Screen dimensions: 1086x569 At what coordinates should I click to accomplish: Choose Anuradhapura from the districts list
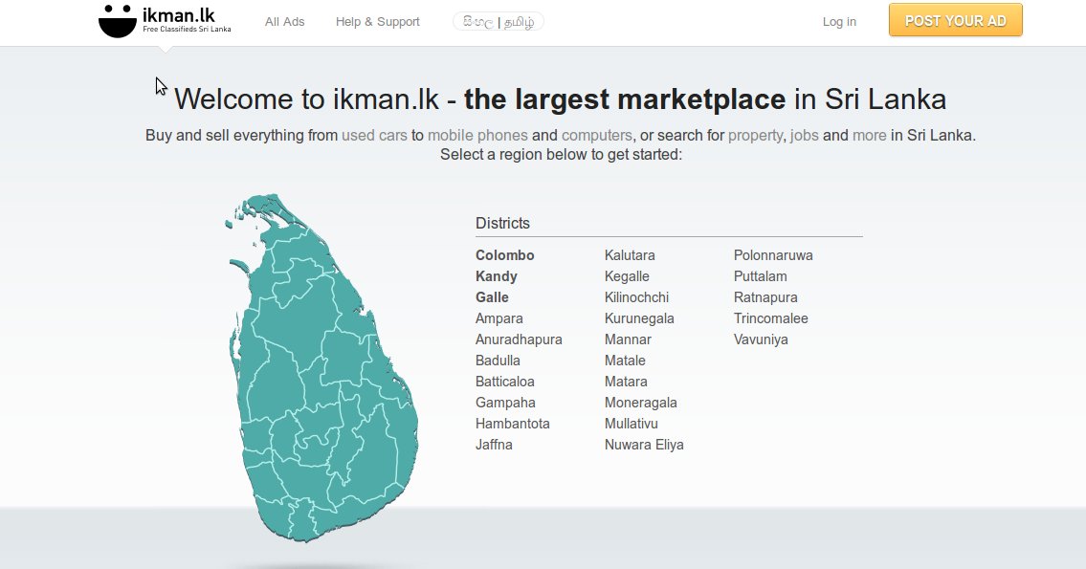coord(519,339)
